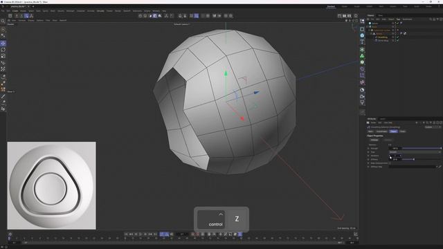The width and height of the screenshot is (443, 249).
Task: Click the Strength percentage value field
Action: pyautogui.click(x=395, y=148)
